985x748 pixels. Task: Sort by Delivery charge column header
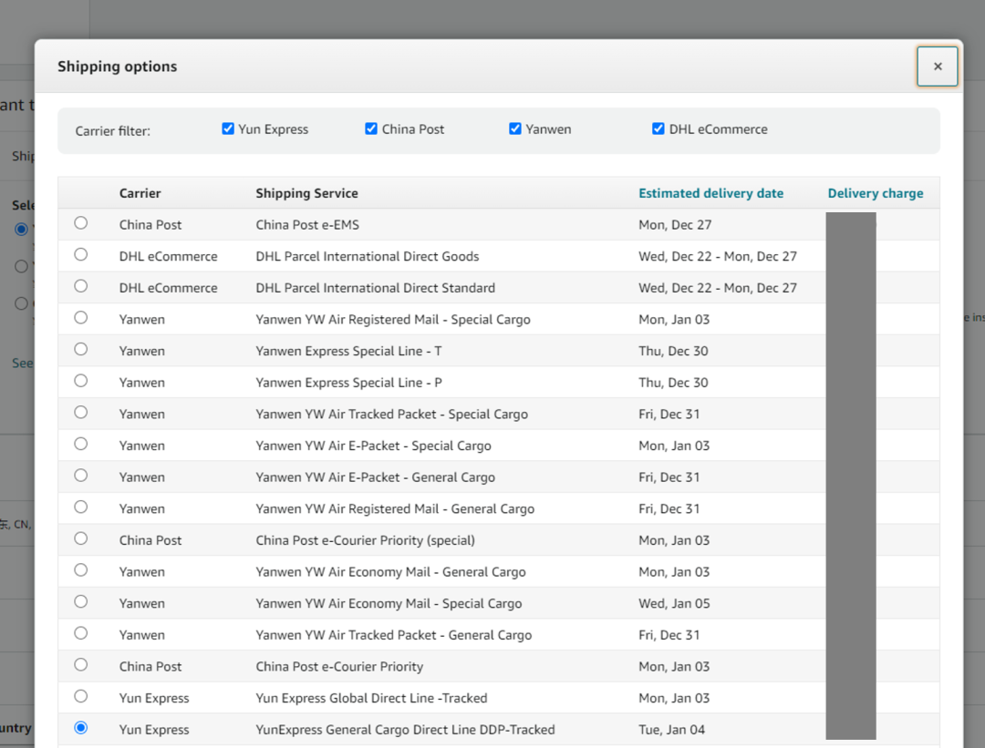875,193
